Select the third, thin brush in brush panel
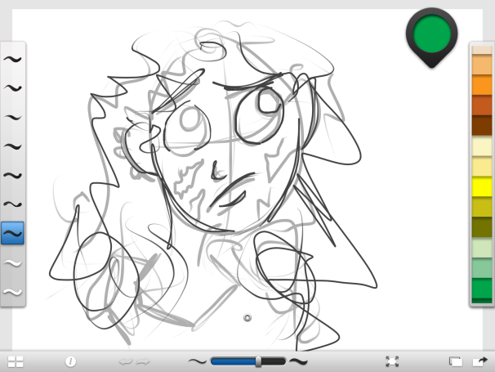 (x=12, y=117)
